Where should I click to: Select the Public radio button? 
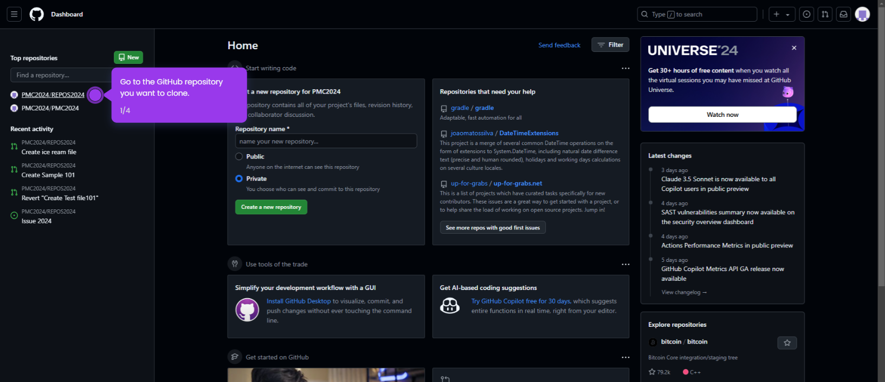[x=239, y=156]
